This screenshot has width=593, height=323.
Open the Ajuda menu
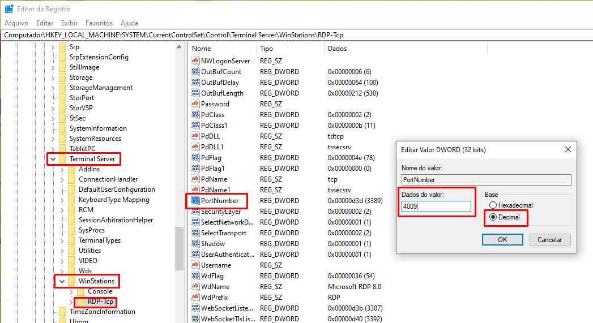pyautogui.click(x=129, y=23)
